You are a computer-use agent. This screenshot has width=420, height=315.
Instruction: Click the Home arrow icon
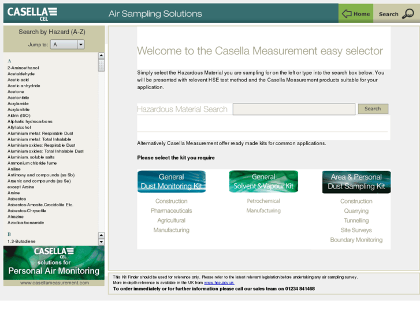(347, 14)
